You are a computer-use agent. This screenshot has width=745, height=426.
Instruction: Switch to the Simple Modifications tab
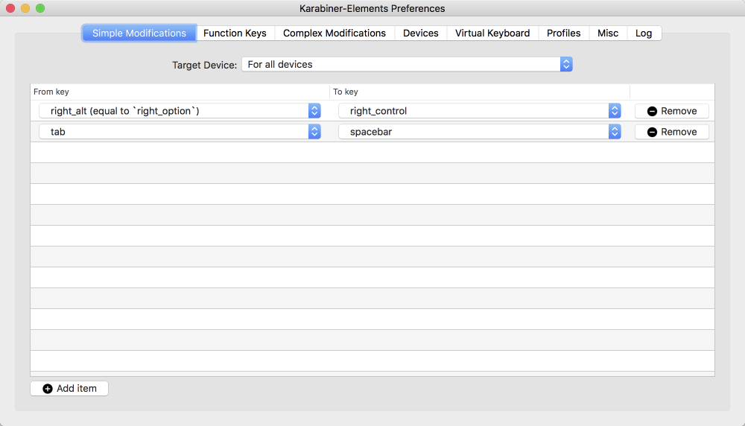pos(139,34)
